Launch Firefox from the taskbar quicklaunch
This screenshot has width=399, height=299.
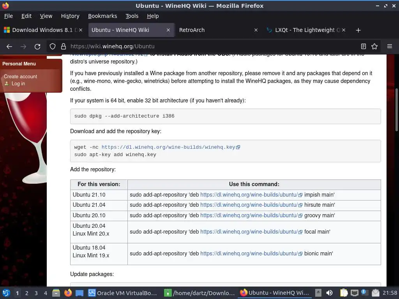pos(68,293)
